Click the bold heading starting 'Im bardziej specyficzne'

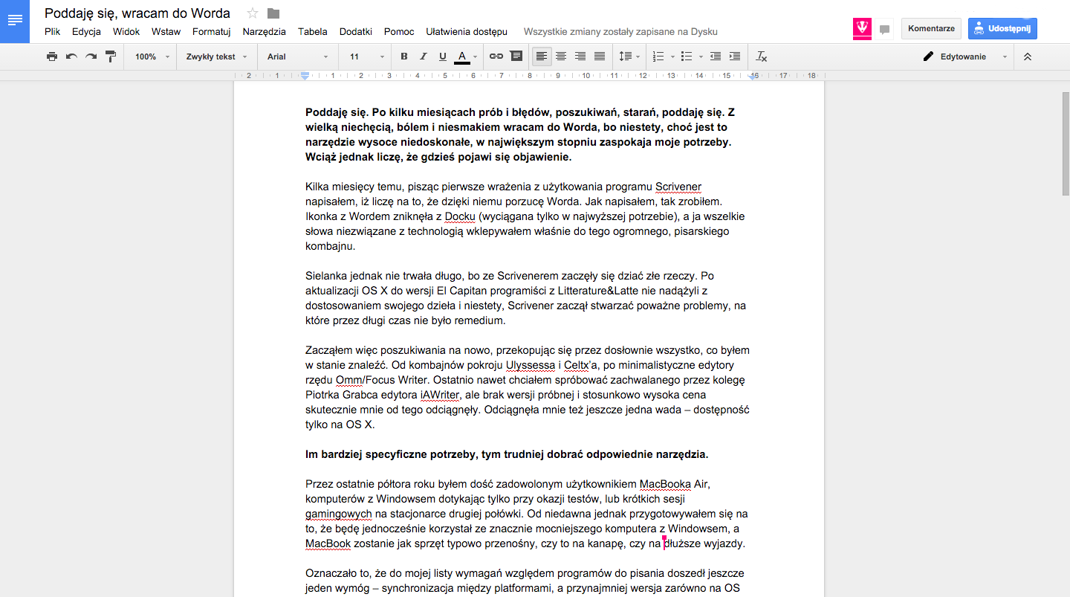[507, 454]
